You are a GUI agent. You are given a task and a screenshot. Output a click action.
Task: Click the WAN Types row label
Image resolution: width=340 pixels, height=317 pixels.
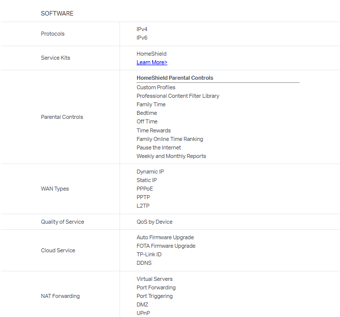(x=55, y=189)
